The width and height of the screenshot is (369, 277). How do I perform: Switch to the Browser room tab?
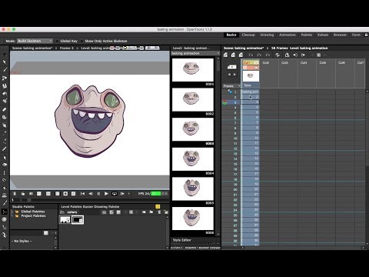tap(340, 35)
